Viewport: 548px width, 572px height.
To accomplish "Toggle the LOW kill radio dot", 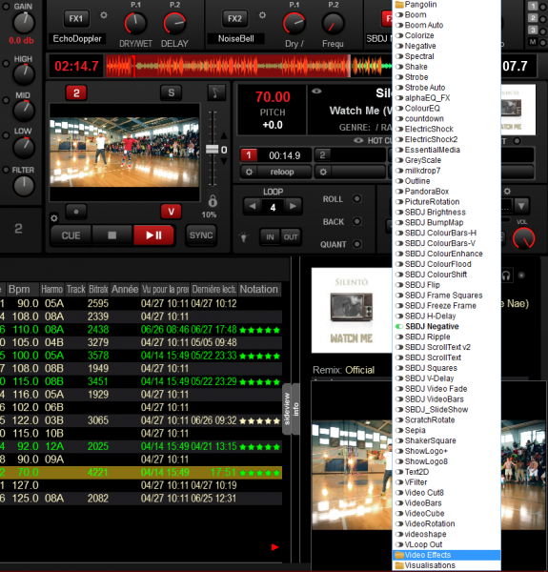I will [6, 135].
